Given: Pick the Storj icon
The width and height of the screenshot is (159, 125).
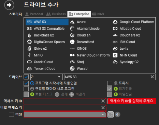Looking at the screenshot, I should click(72, 62).
